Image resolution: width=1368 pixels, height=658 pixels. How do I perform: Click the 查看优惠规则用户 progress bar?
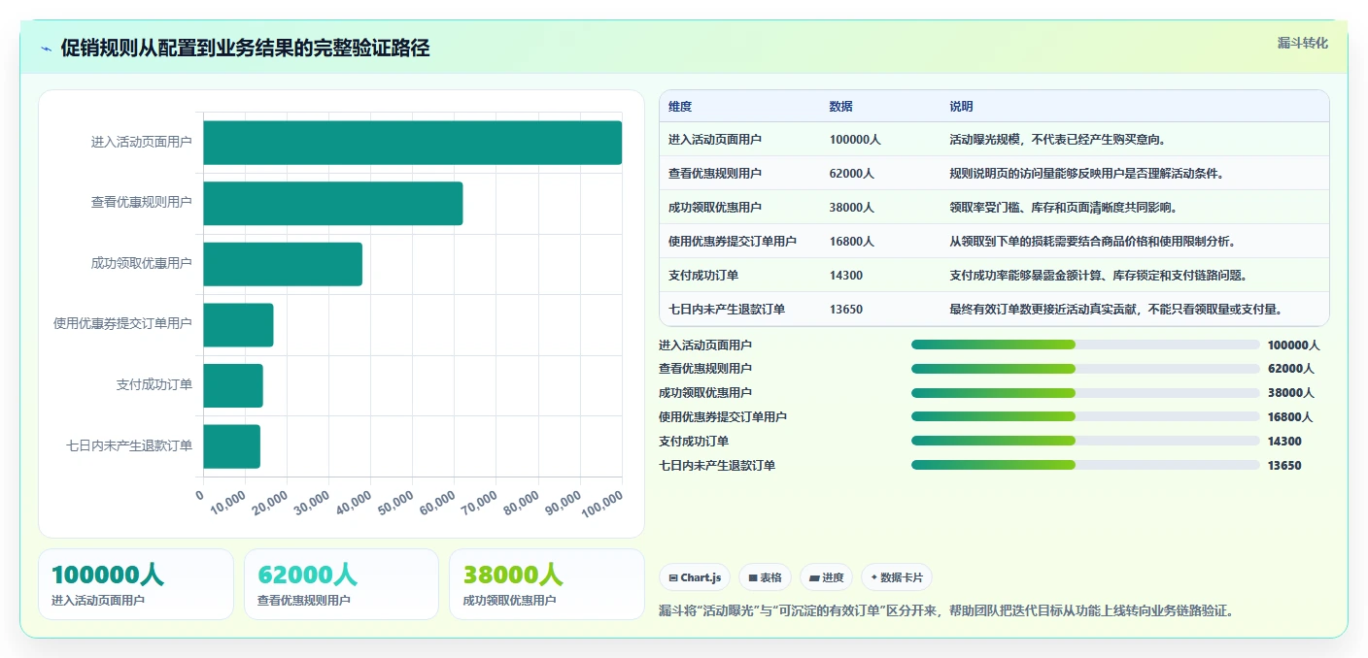point(1085,369)
